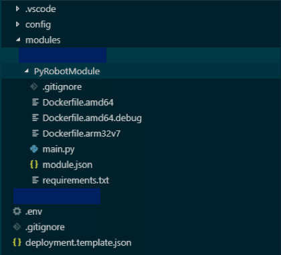Click the Python icon next to main.py
Screen dimensions: 281x255
pos(34,149)
